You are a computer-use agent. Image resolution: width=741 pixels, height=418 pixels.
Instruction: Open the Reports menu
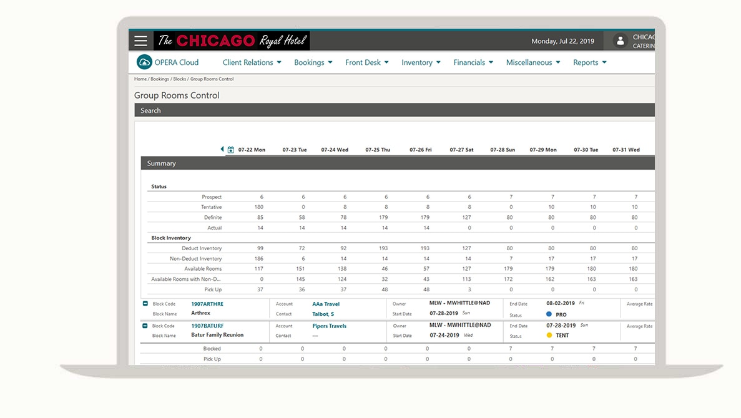tap(589, 62)
